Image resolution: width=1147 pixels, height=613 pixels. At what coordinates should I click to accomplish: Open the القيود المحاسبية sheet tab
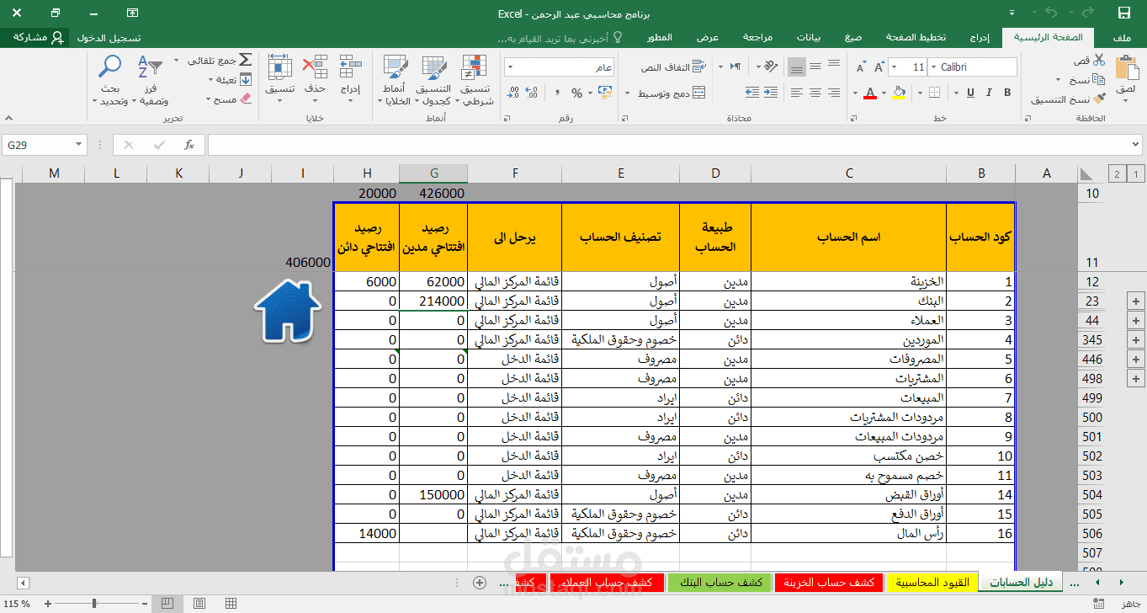(932, 582)
